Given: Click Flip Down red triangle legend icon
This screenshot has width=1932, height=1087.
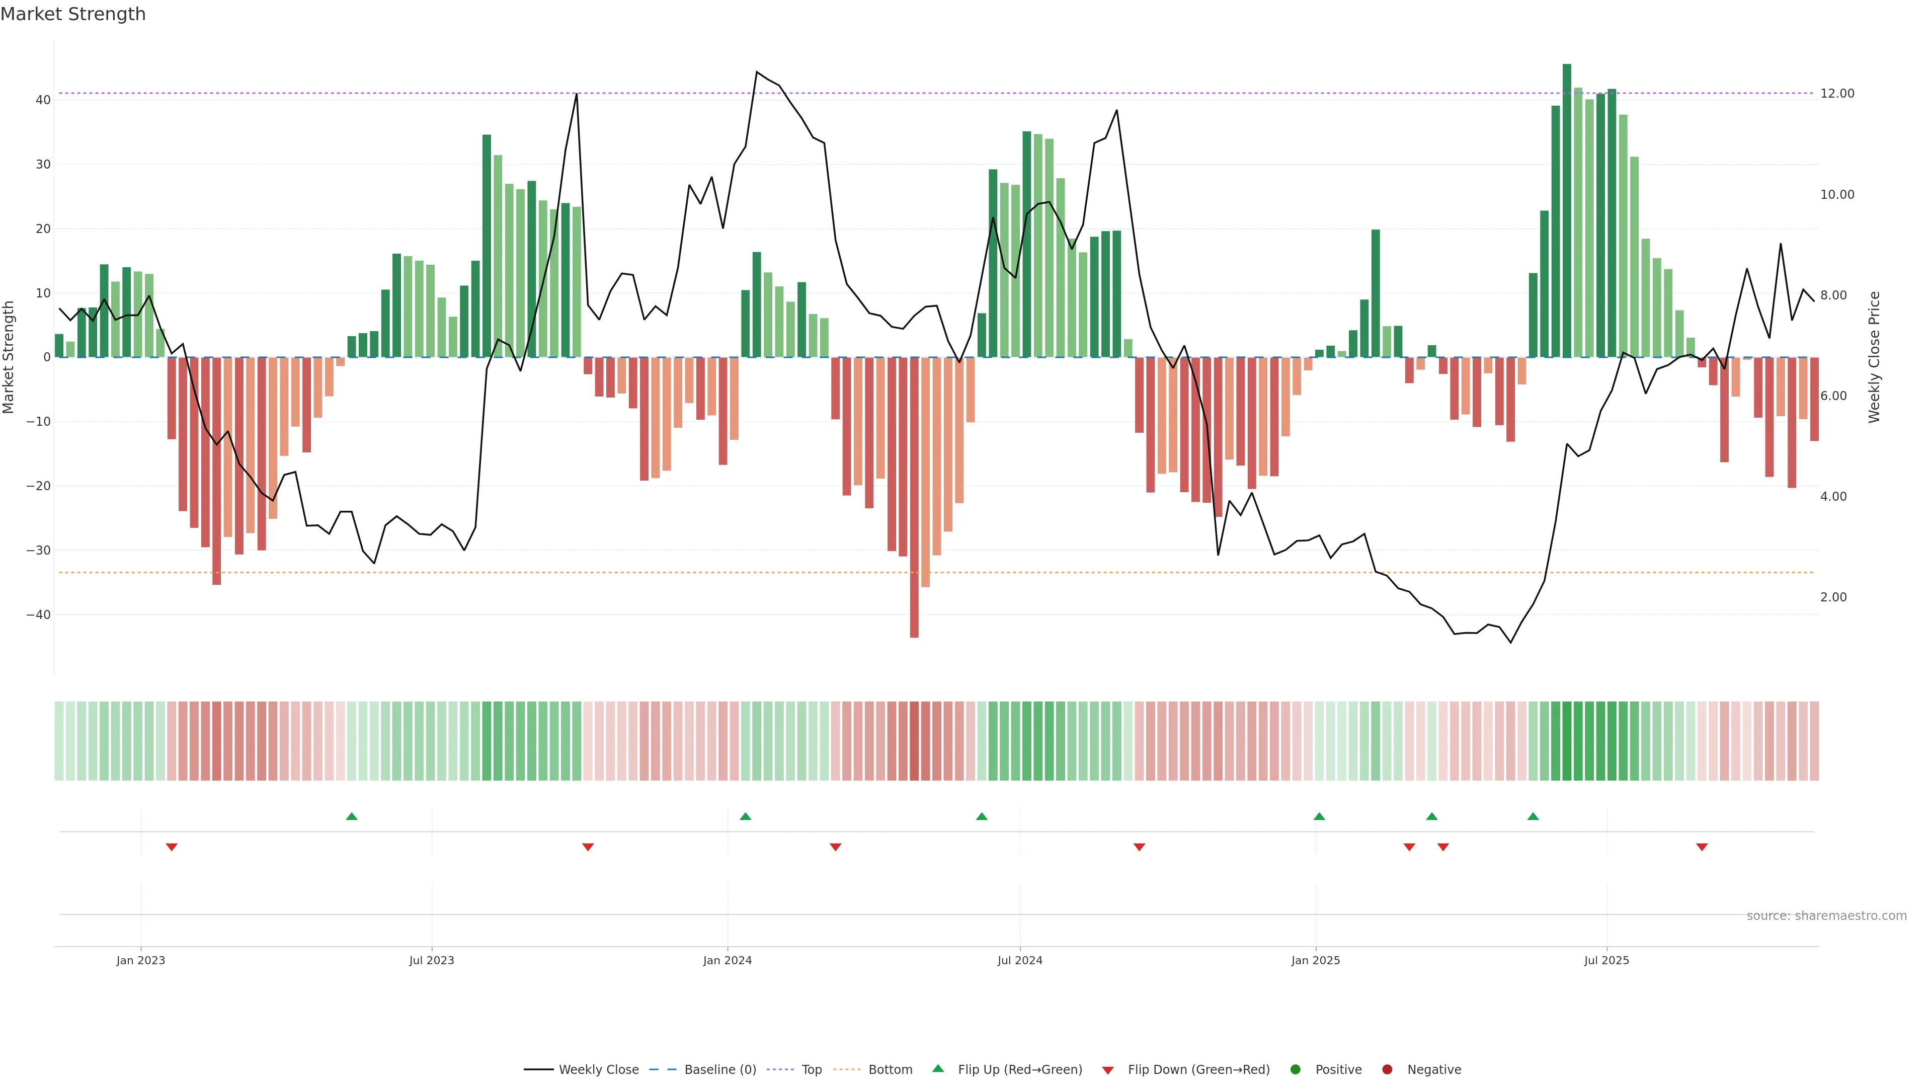Looking at the screenshot, I should coord(1108,1070).
